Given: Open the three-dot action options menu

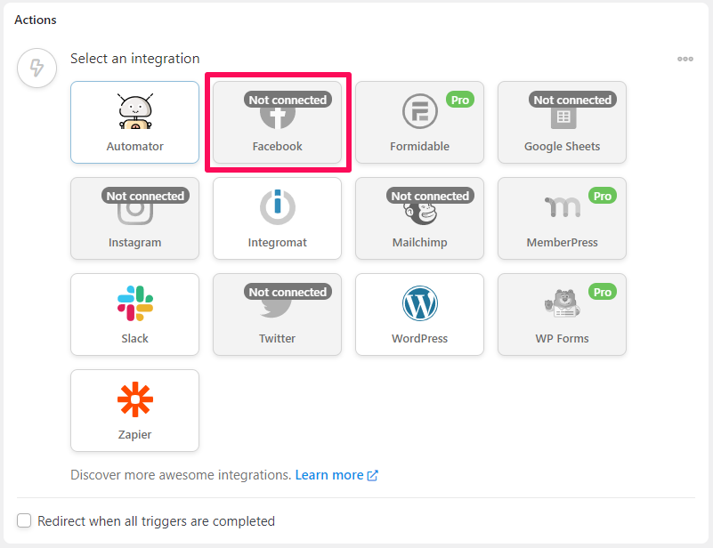Looking at the screenshot, I should coord(685,59).
